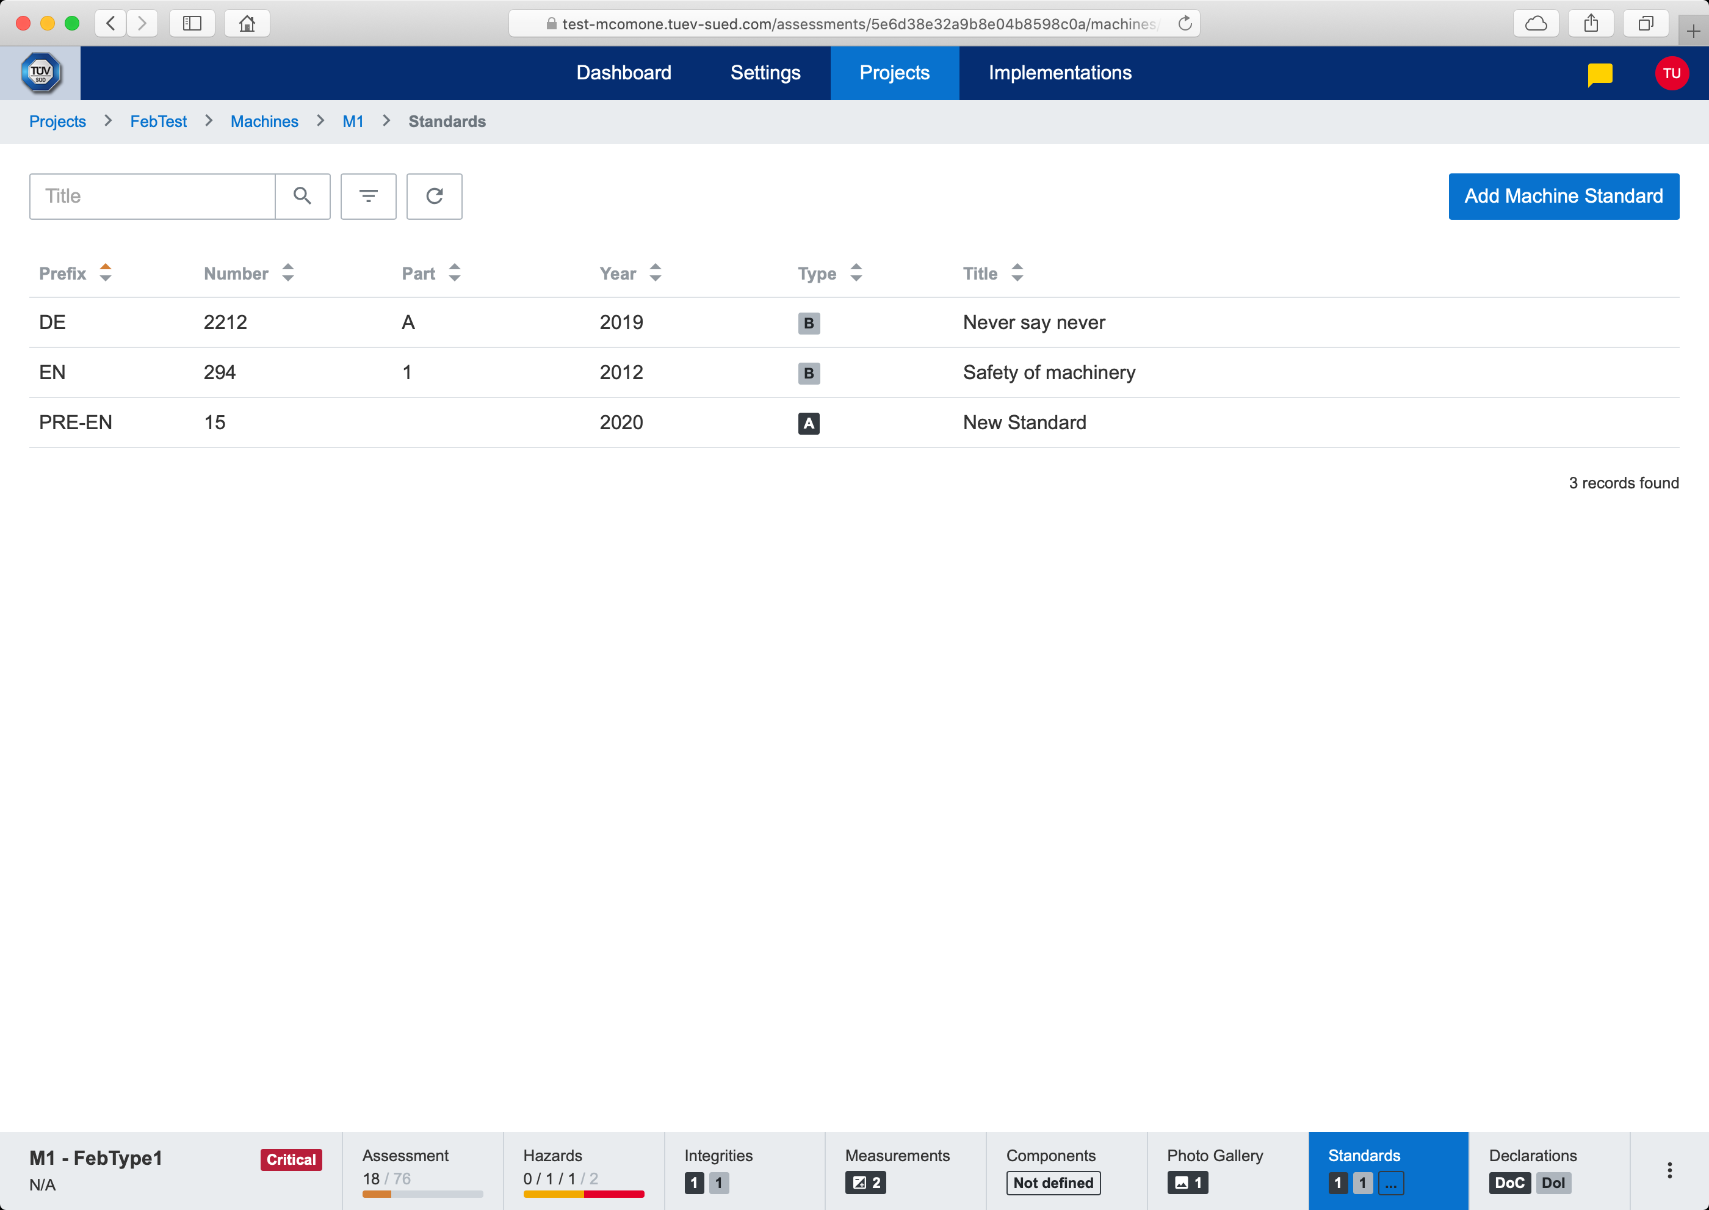Toggle Safari sidebar view
Screen dimensions: 1709x1210
192,24
